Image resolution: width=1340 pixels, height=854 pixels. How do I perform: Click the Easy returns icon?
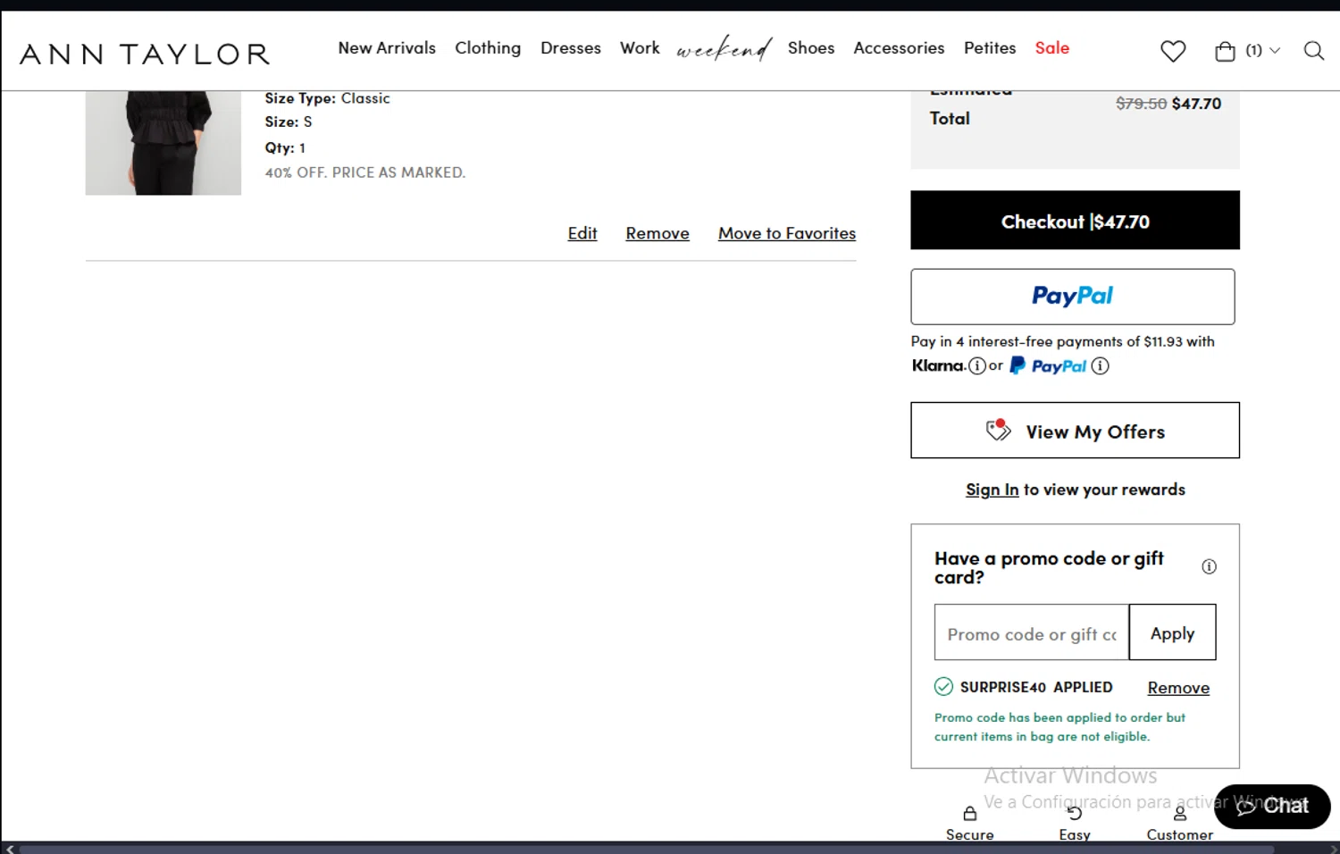pos(1075,813)
